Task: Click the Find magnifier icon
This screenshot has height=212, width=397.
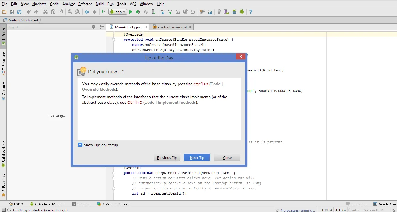Action: (70, 12)
